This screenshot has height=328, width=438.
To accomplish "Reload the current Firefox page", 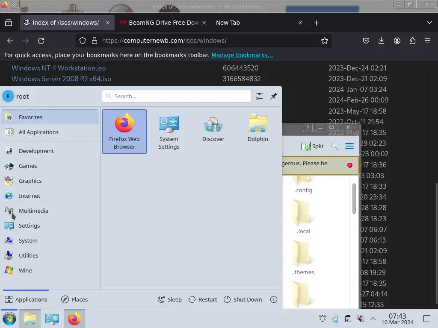I will pyautogui.click(x=41, y=41).
